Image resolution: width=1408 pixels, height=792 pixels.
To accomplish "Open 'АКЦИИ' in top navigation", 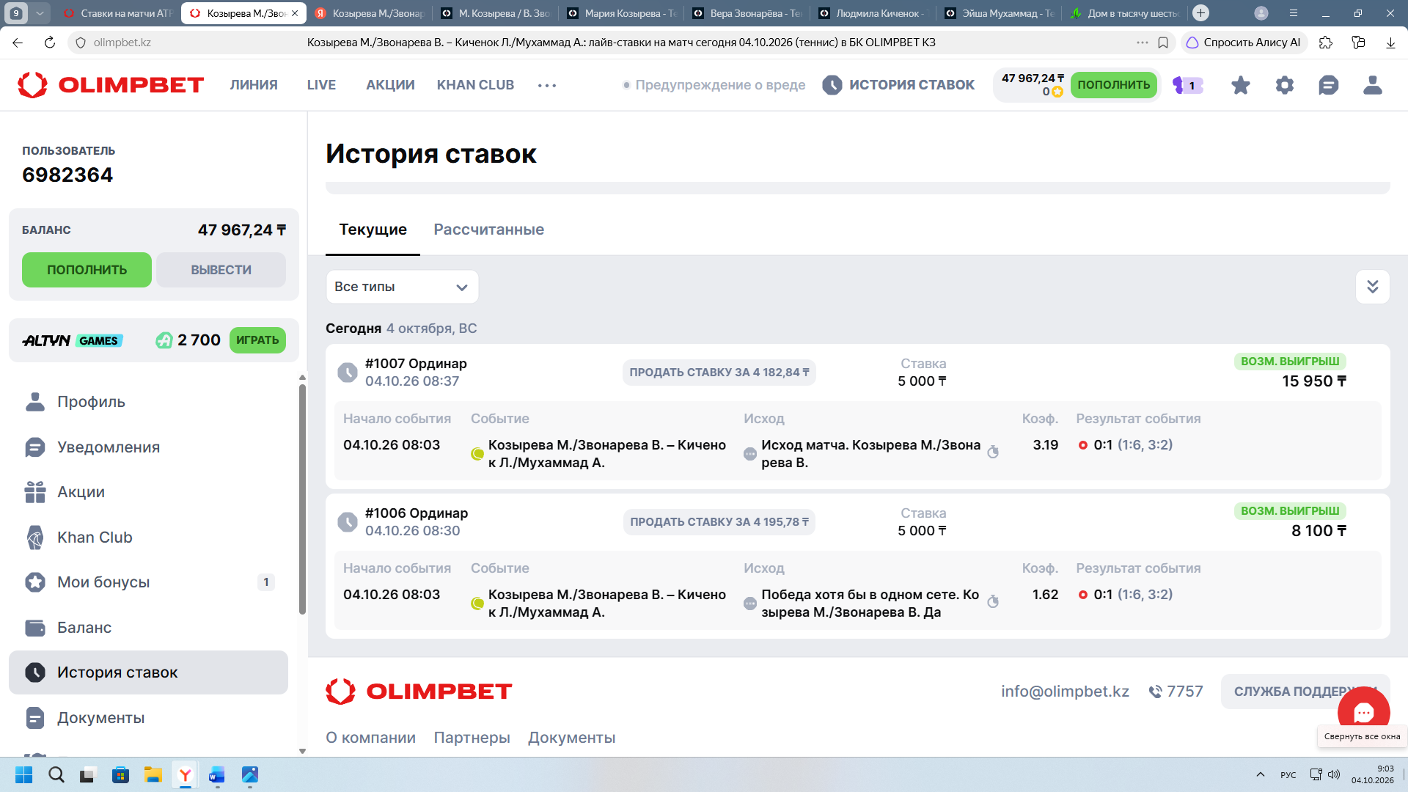I will 390,85.
